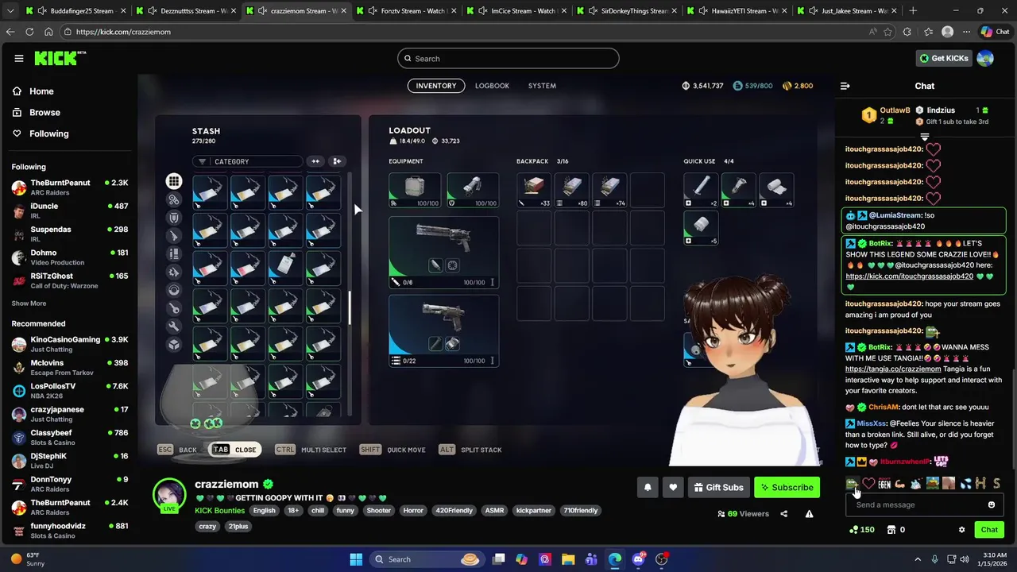Switch to Buddafinger25 Stream tab
Screen dimensions: 1017x572
point(75,11)
